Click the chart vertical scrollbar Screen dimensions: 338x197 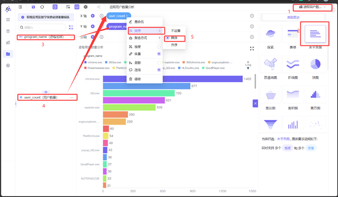pyautogui.click(x=255, y=82)
